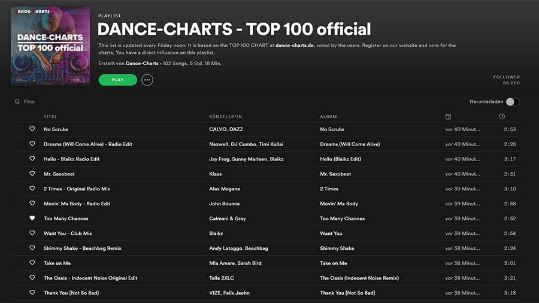Open artists Jay Frog, Sunny Marleen, Blaikz

coord(246,159)
